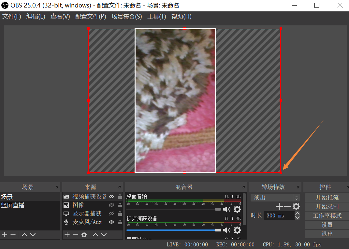This screenshot has width=349, height=249.
Task: Toggle visibility of 图像 source
Action: coord(111,205)
